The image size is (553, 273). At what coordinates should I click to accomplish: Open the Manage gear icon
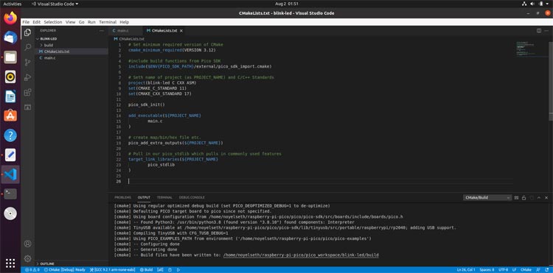coord(27,258)
